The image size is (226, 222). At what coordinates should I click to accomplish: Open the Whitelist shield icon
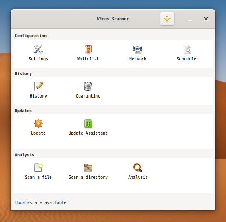point(88,49)
